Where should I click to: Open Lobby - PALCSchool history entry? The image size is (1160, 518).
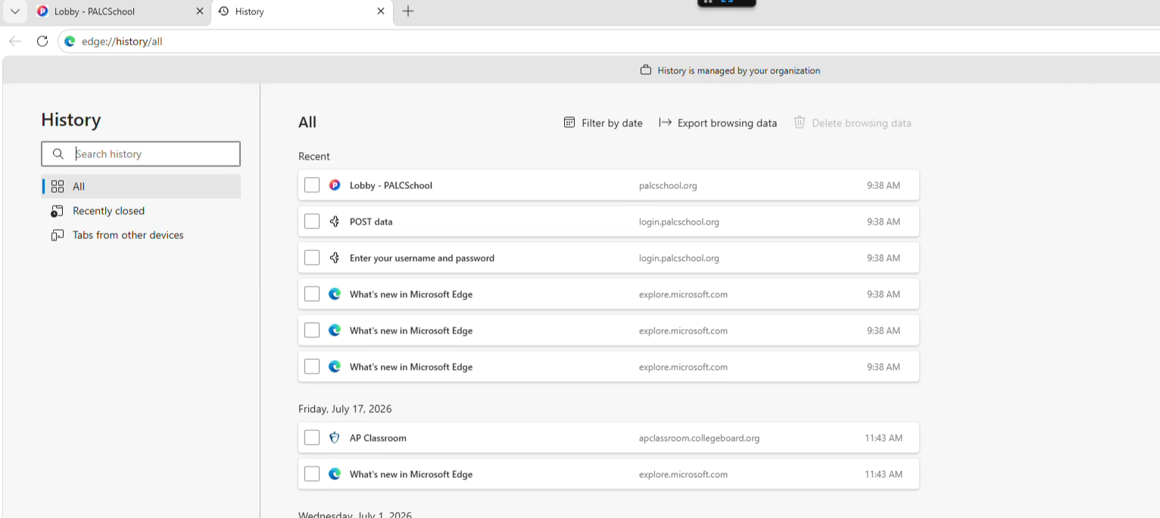pos(609,185)
